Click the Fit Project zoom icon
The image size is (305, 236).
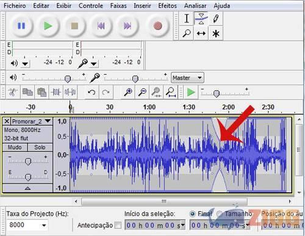[x=170, y=92]
